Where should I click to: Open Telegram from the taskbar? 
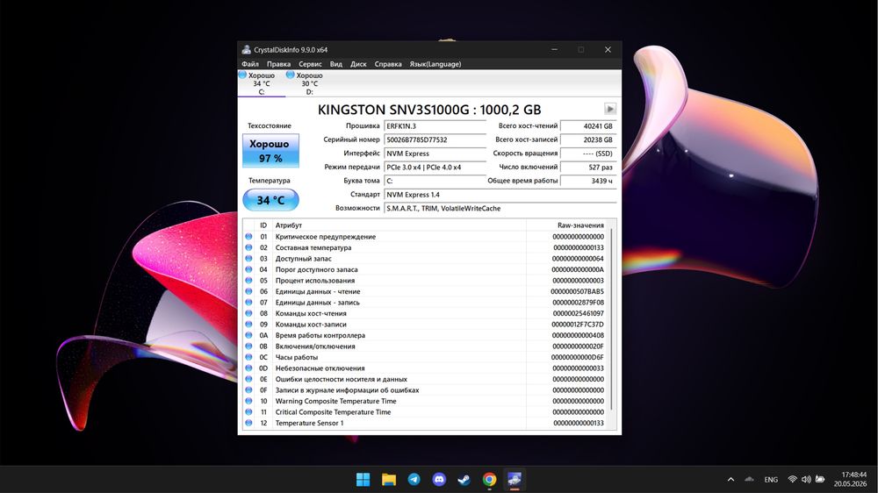(x=414, y=480)
